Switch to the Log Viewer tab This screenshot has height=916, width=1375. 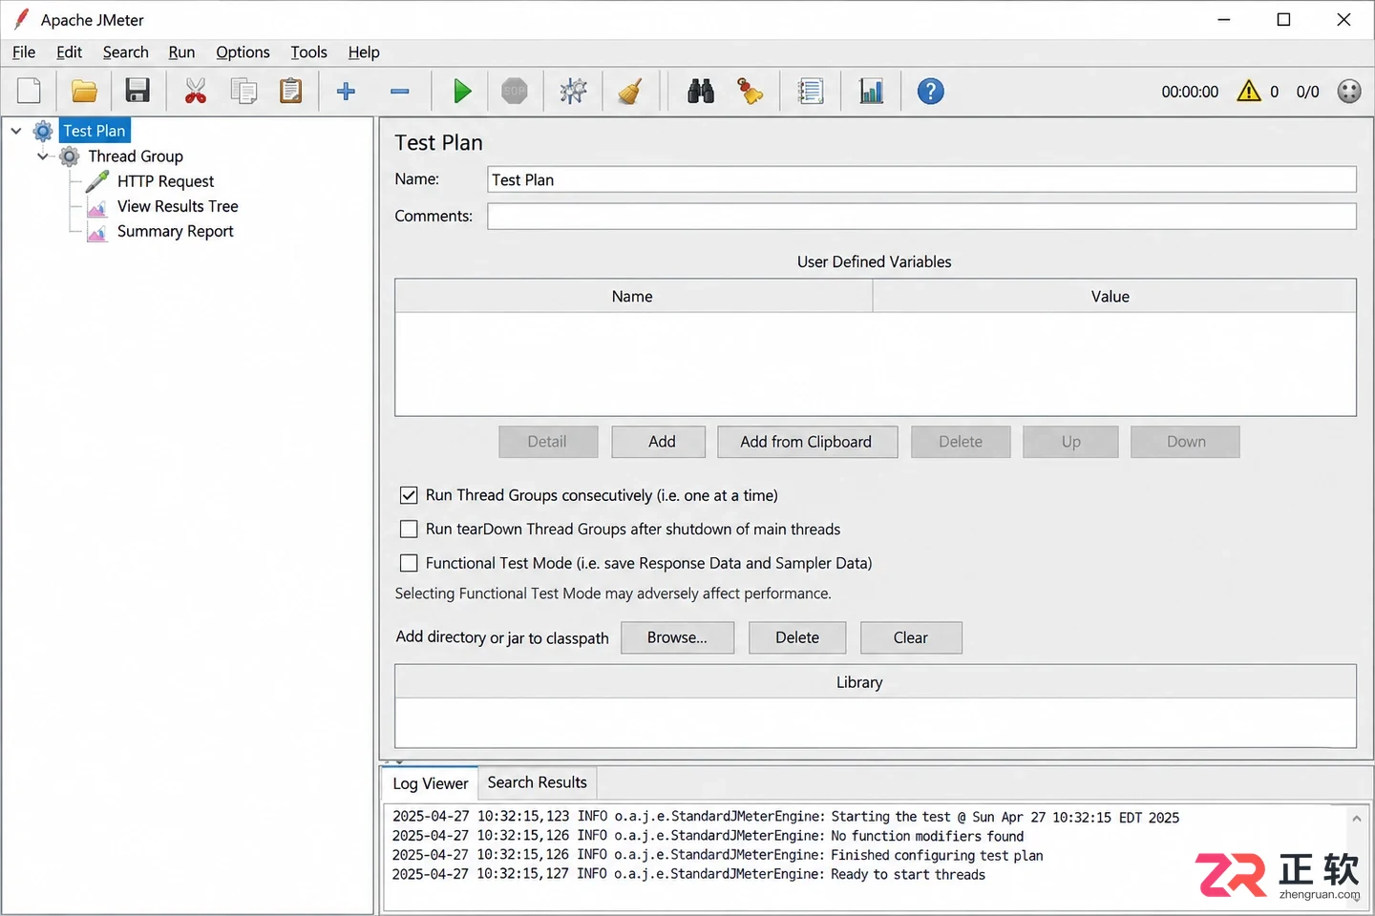(x=431, y=783)
